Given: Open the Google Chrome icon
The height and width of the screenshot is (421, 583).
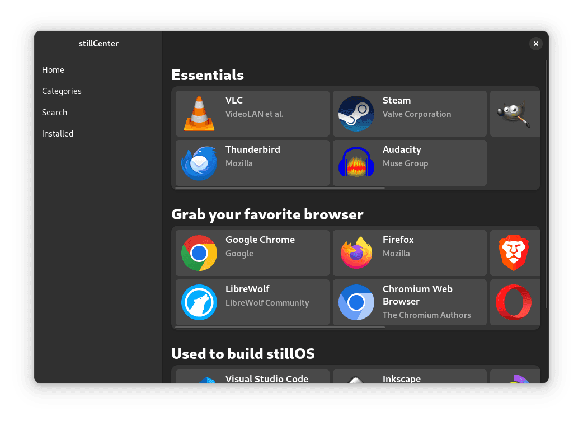Looking at the screenshot, I should [x=199, y=253].
